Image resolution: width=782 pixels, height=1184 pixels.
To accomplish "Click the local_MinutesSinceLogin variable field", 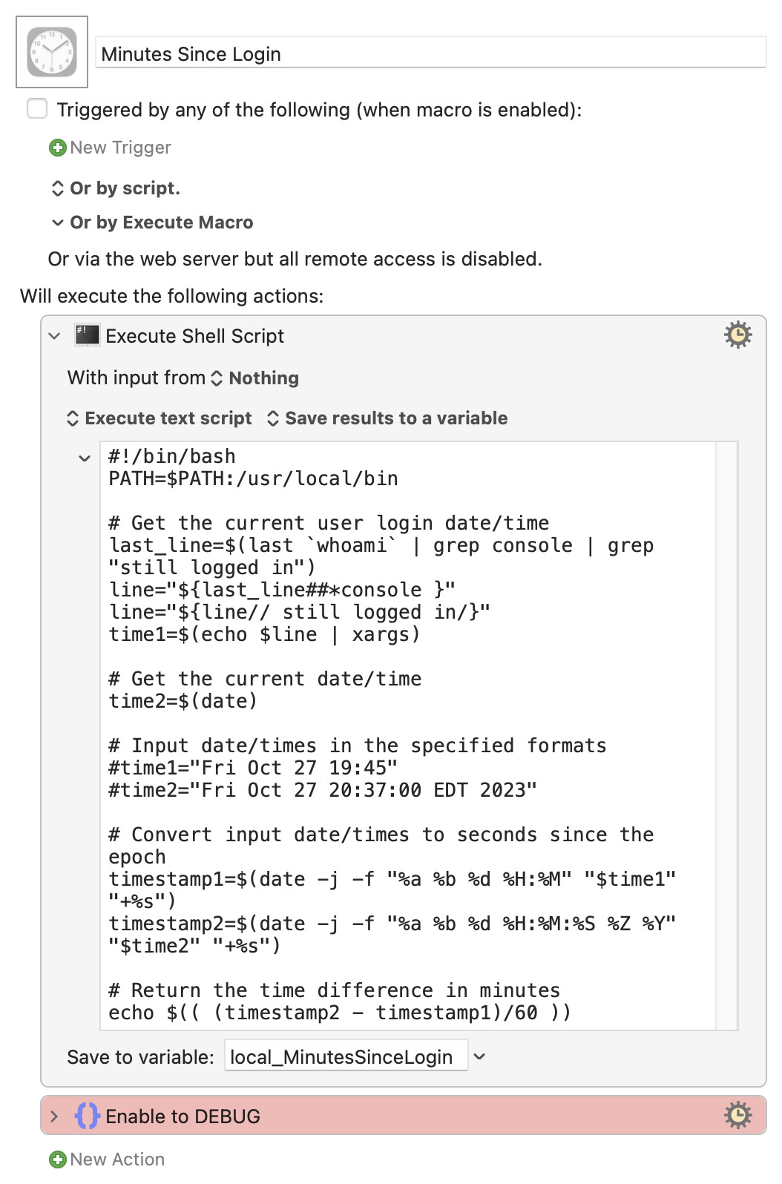I will click(346, 1056).
